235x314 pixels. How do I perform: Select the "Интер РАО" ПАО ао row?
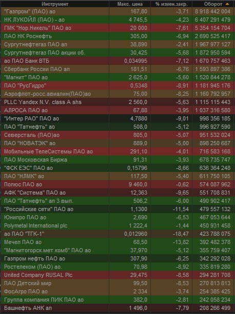[117, 118]
